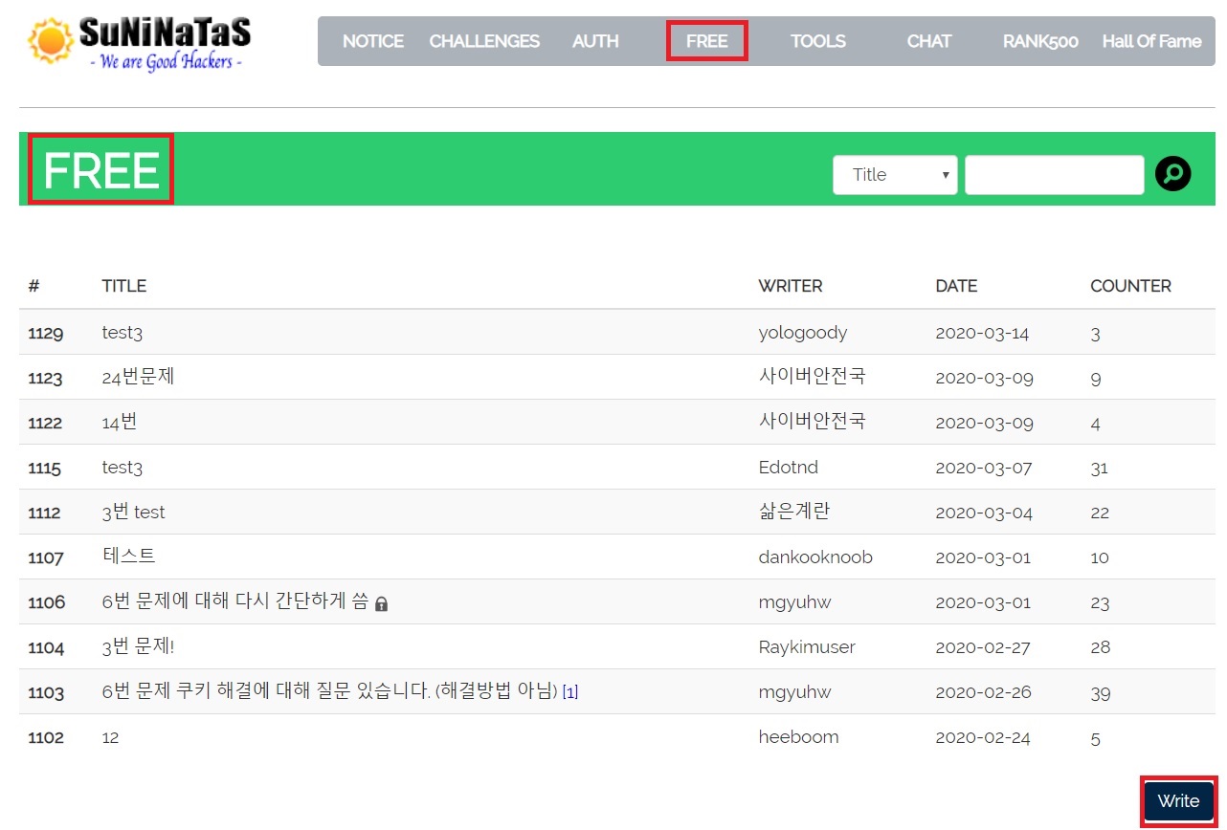The image size is (1227, 830).
Task: Click date 2020-02-24
Action: [x=983, y=737]
